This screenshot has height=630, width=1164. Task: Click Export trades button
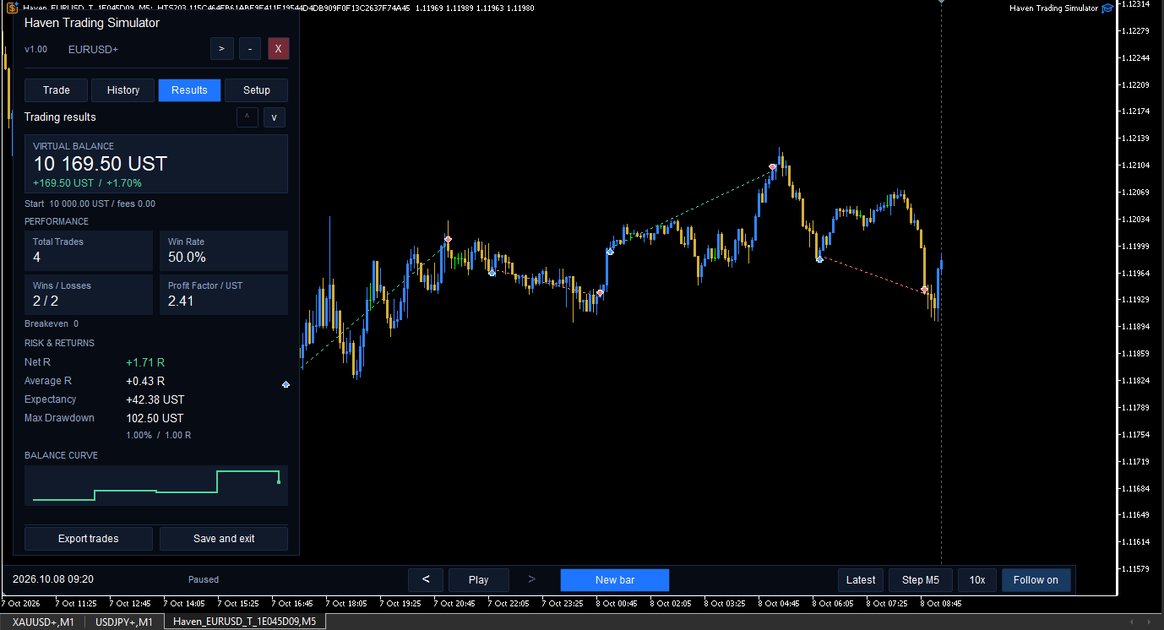(x=89, y=539)
